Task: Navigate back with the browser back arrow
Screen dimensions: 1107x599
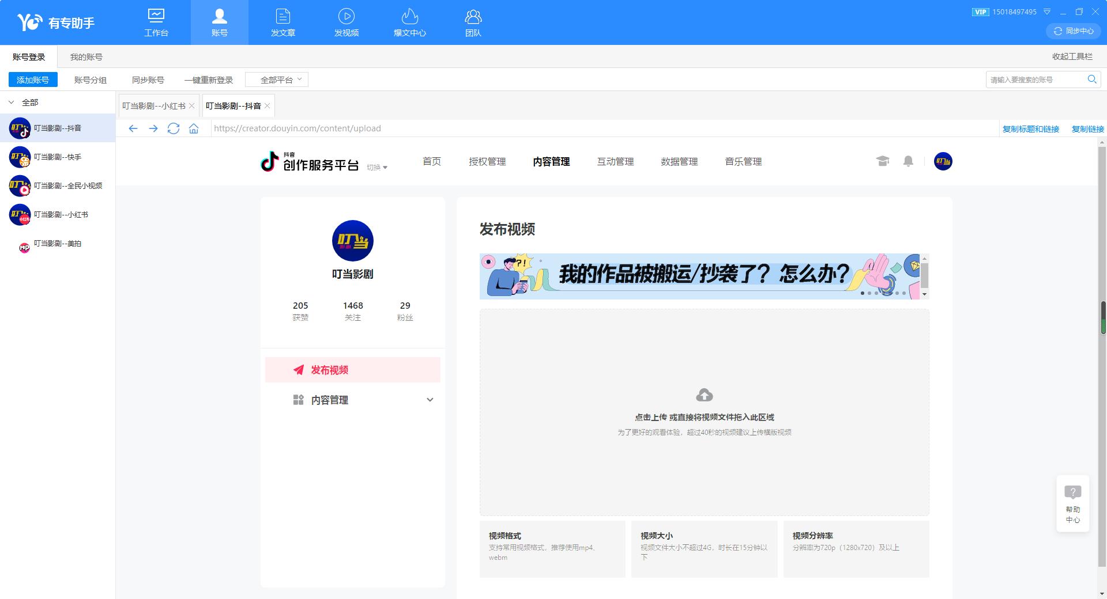Action: (x=133, y=128)
